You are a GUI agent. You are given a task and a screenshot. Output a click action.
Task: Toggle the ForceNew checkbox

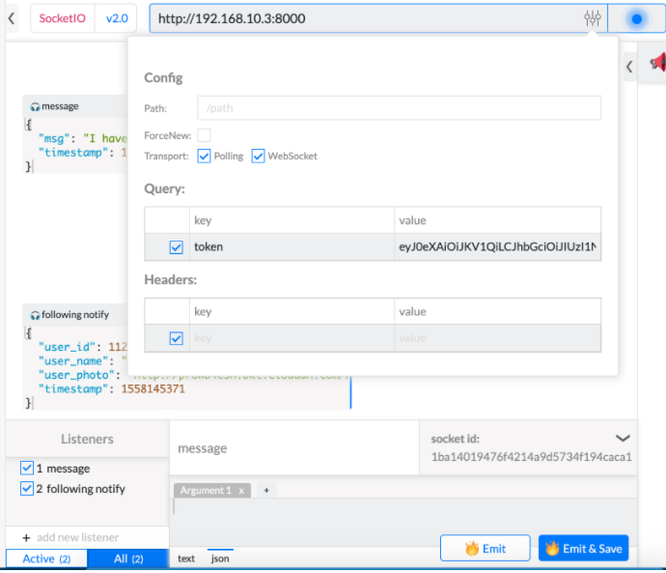204,135
